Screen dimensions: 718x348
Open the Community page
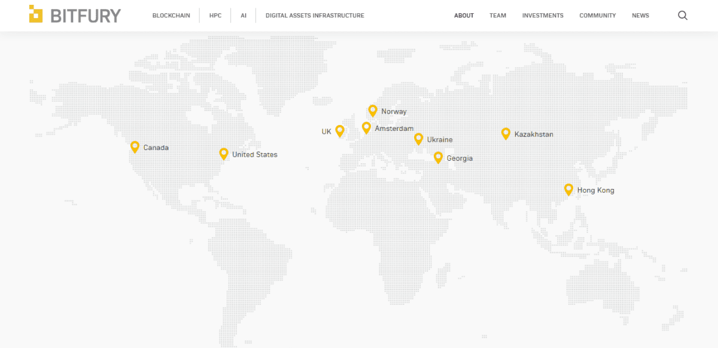point(598,16)
